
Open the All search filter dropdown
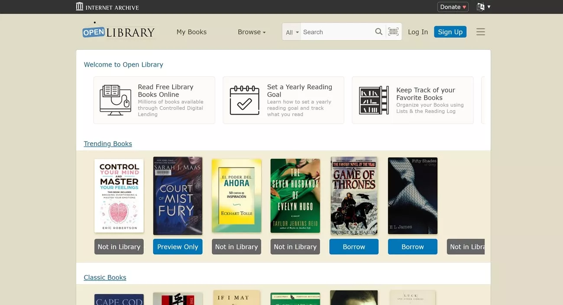pyautogui.click(x=291, y=32)
